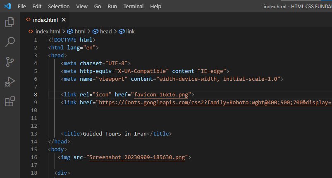
Task: Click link in the breadcrumb path
Action: tap(130, 31)
